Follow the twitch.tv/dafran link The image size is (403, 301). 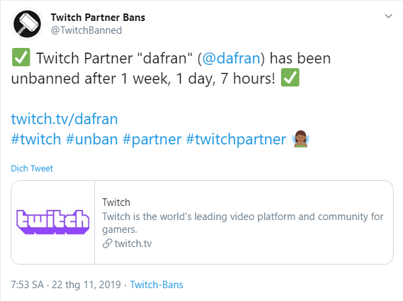[64, 119]
